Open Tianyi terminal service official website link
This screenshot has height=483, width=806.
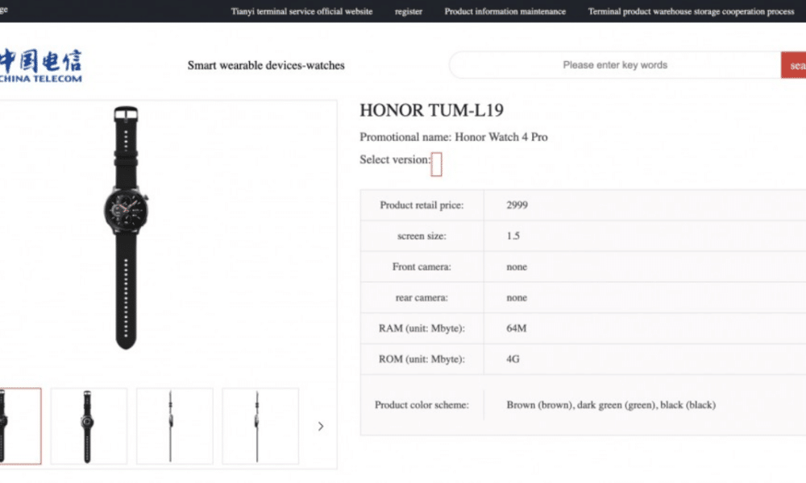coord(301,11)
